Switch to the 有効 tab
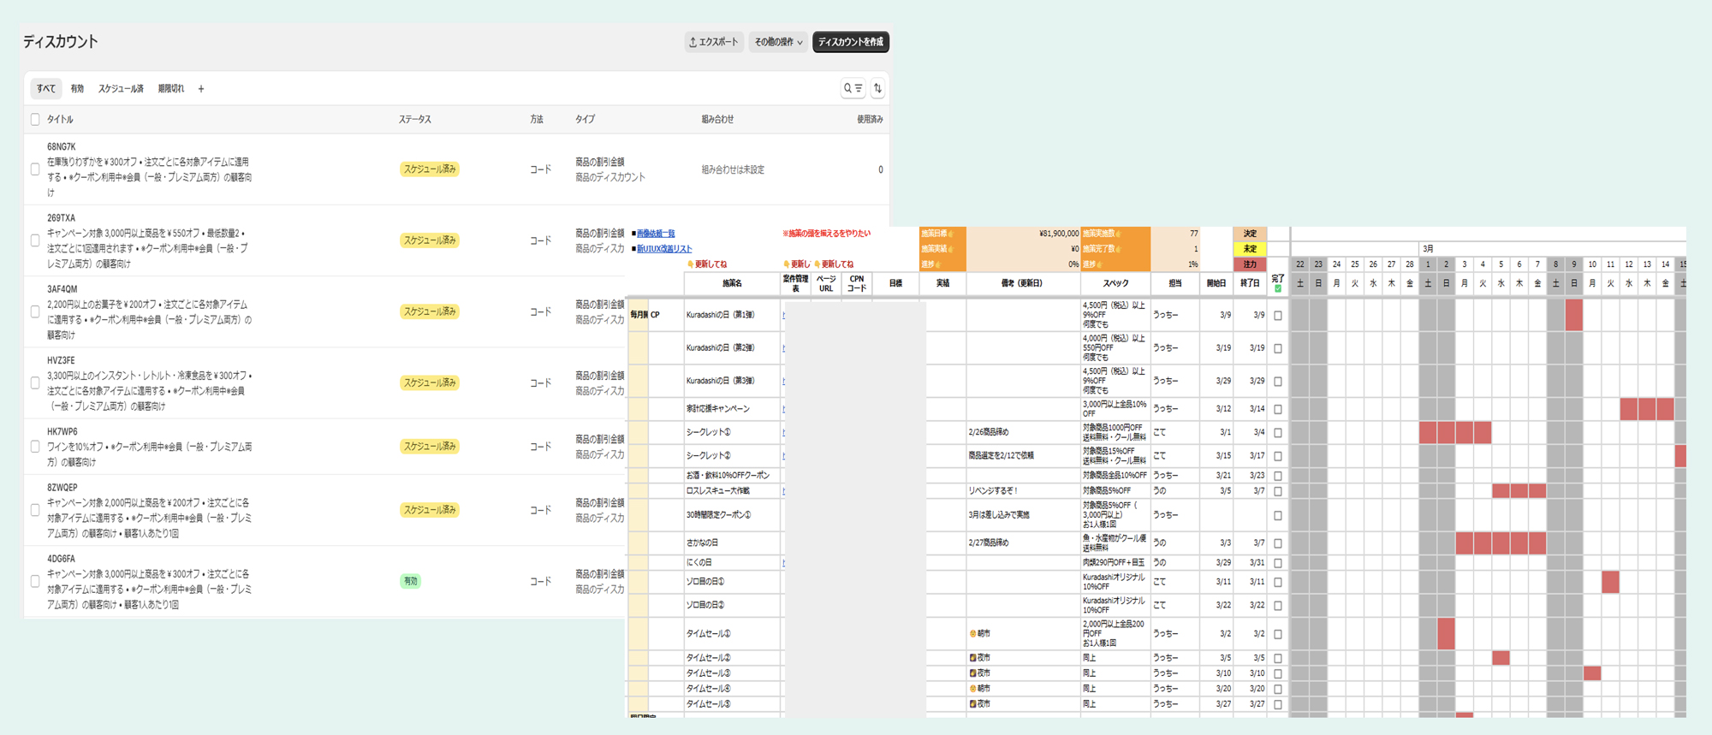The width and height of the screenshot is (1712, 735). click(77, 89)
